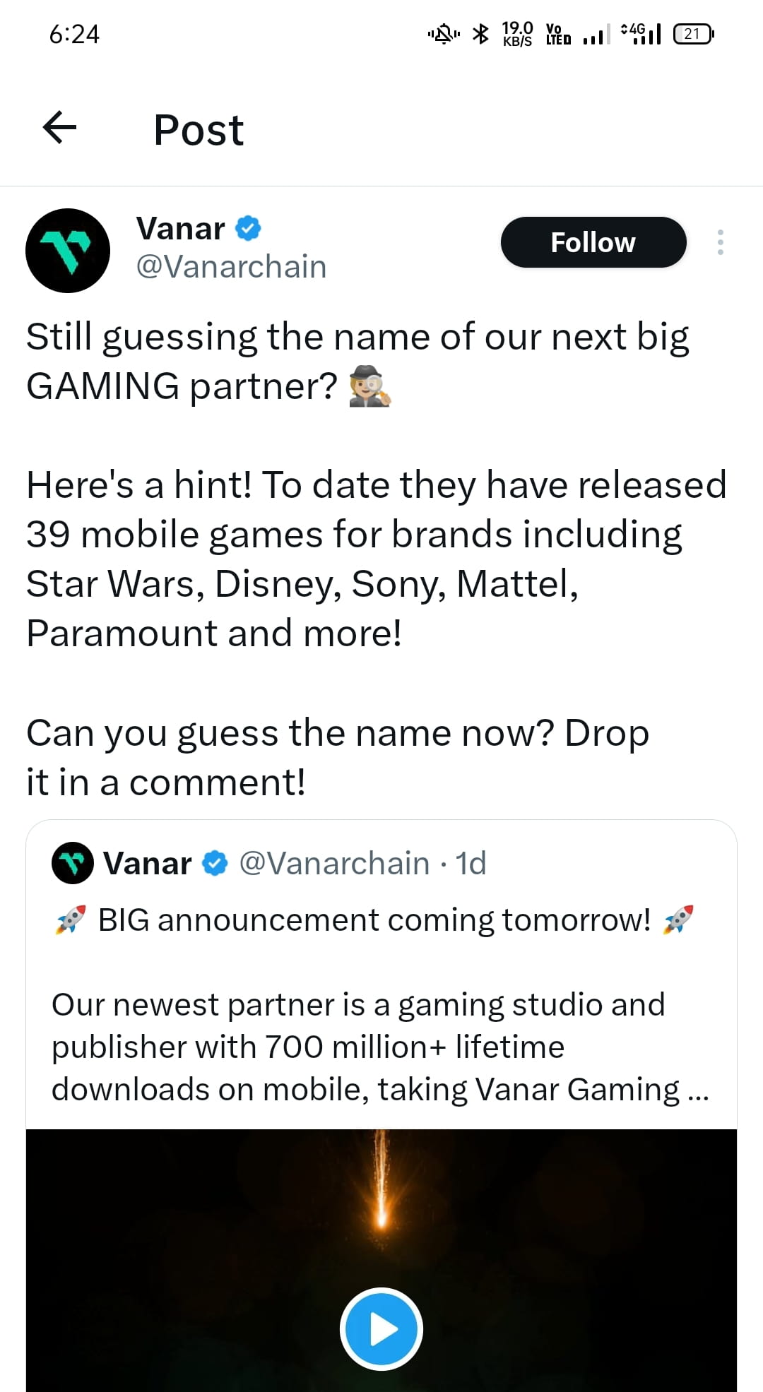Open the @Vanarchain handle in quoted post
Screen dimensions: 763x1392
pyautogui.click(x=334, y=863)
